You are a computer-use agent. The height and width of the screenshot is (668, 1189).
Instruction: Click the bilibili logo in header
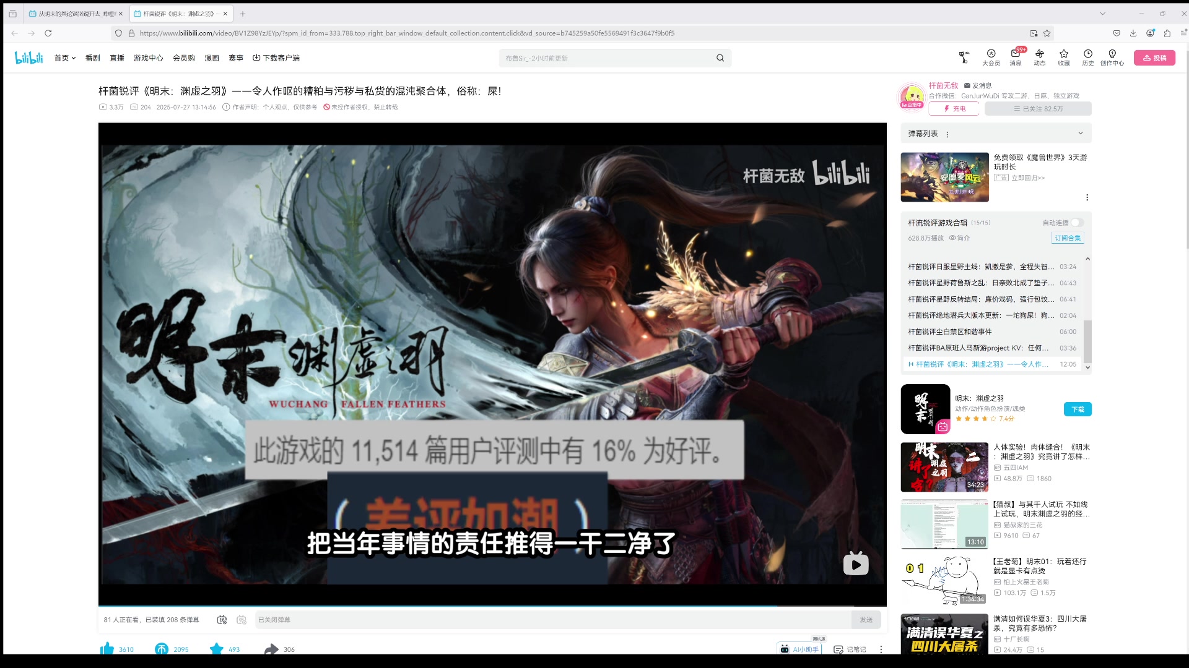point(29,58)
